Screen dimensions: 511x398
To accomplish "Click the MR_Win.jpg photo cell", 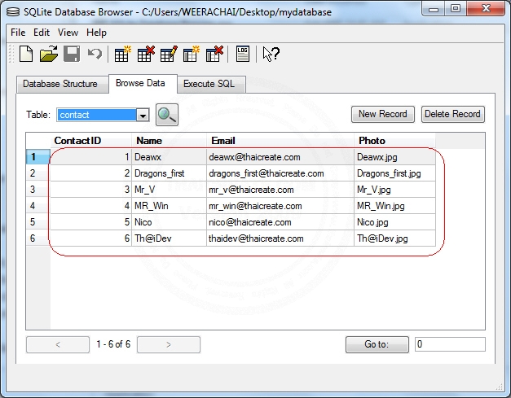I will [394, 206].
